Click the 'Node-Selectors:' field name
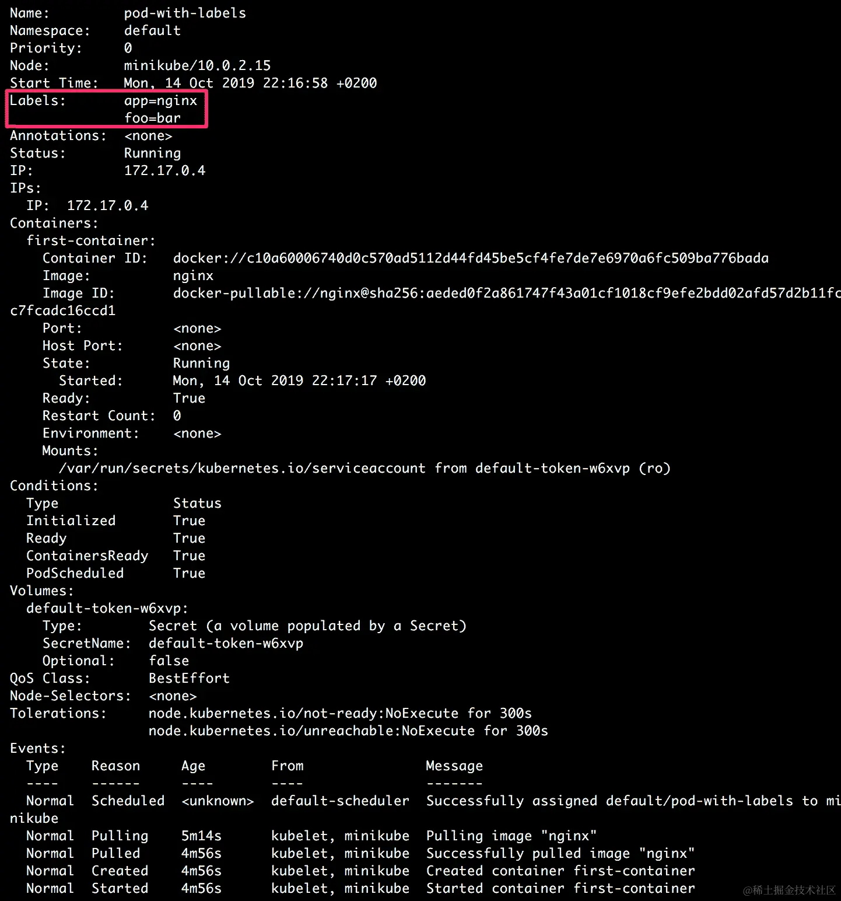 [71, 696]
